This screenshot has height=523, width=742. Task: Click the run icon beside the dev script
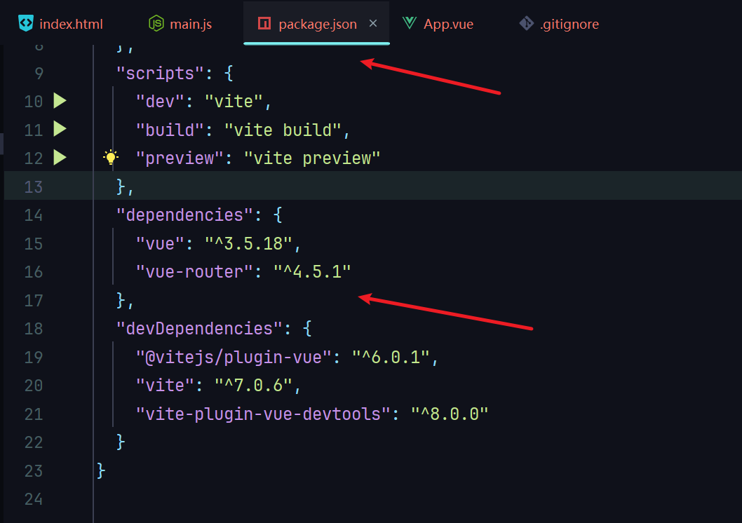click(x=60, y=101)
